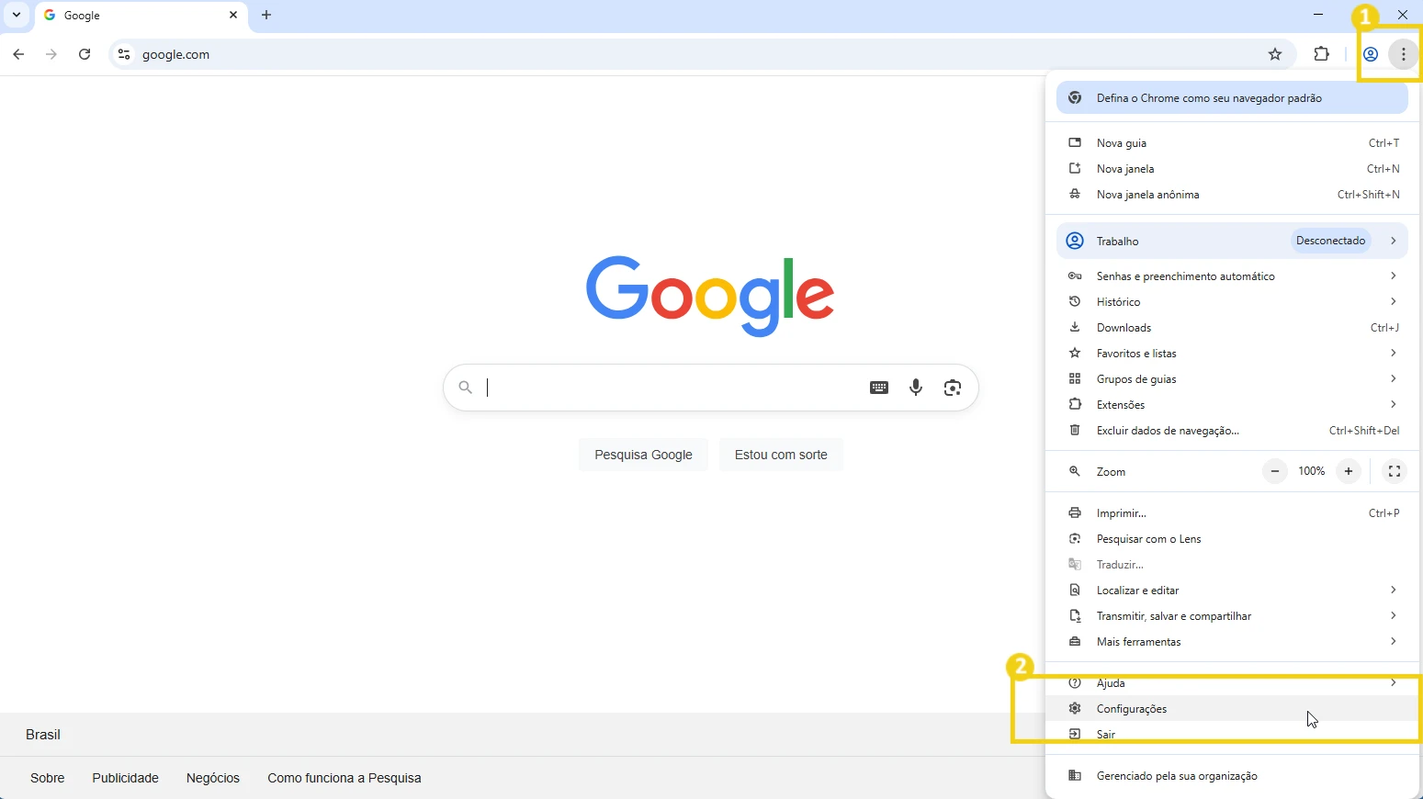Screen dimensions: 1423x799
Task: Select Nova guia menu item
Action: coord(1232,143)
